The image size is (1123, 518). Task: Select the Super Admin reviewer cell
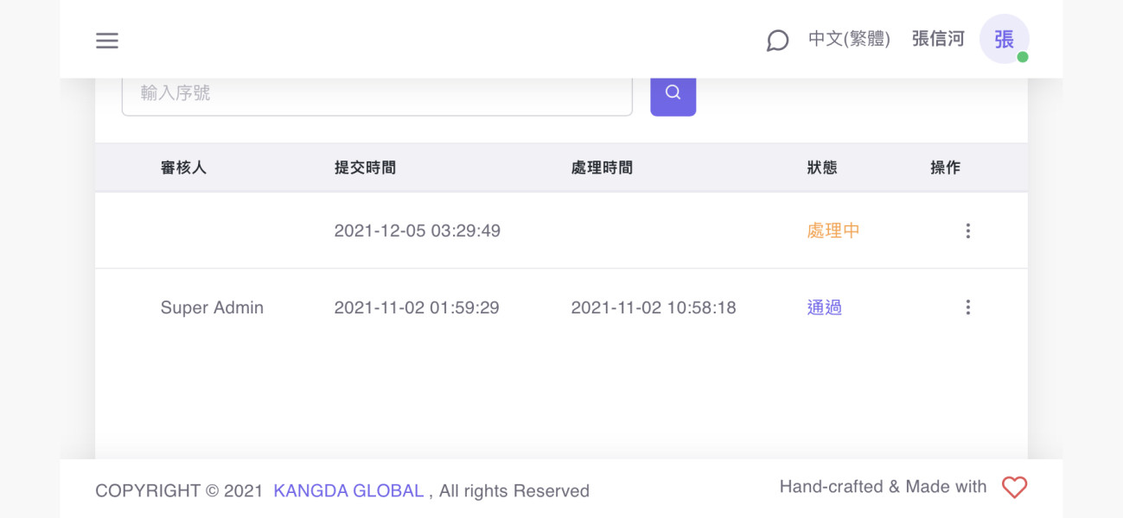pyautogui.click(x=212, y=307)
